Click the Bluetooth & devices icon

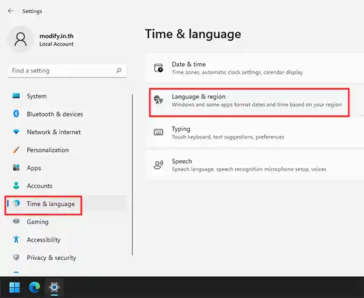(x=16, y=114)
